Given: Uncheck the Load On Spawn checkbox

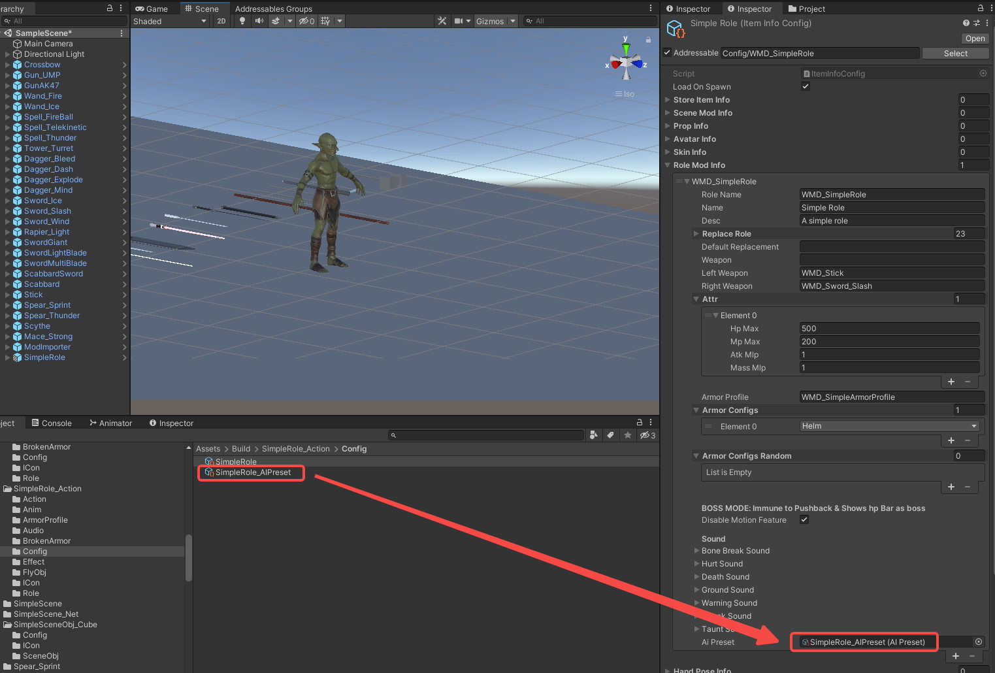Looking at the screenshot, I should (806, 86).
